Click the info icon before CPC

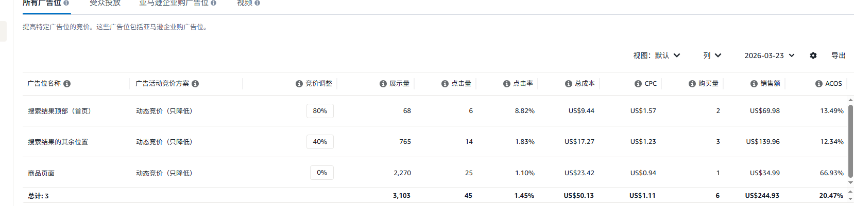pos(638,84)
